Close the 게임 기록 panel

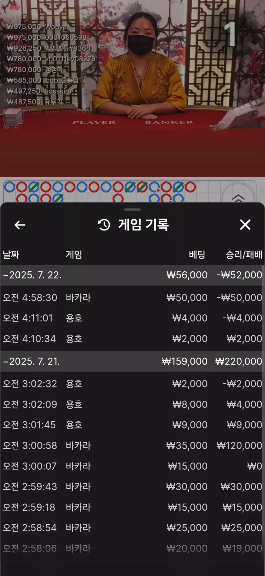245,225
